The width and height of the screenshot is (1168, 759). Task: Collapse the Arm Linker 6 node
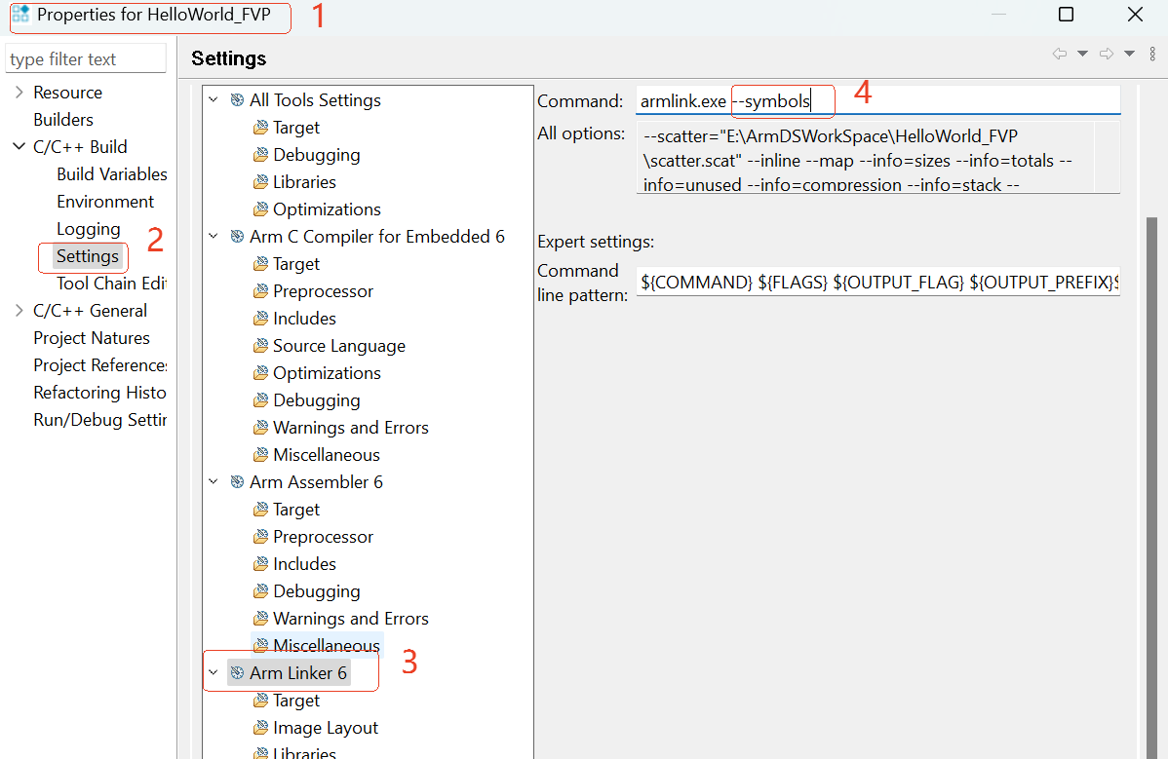(214, 673)
